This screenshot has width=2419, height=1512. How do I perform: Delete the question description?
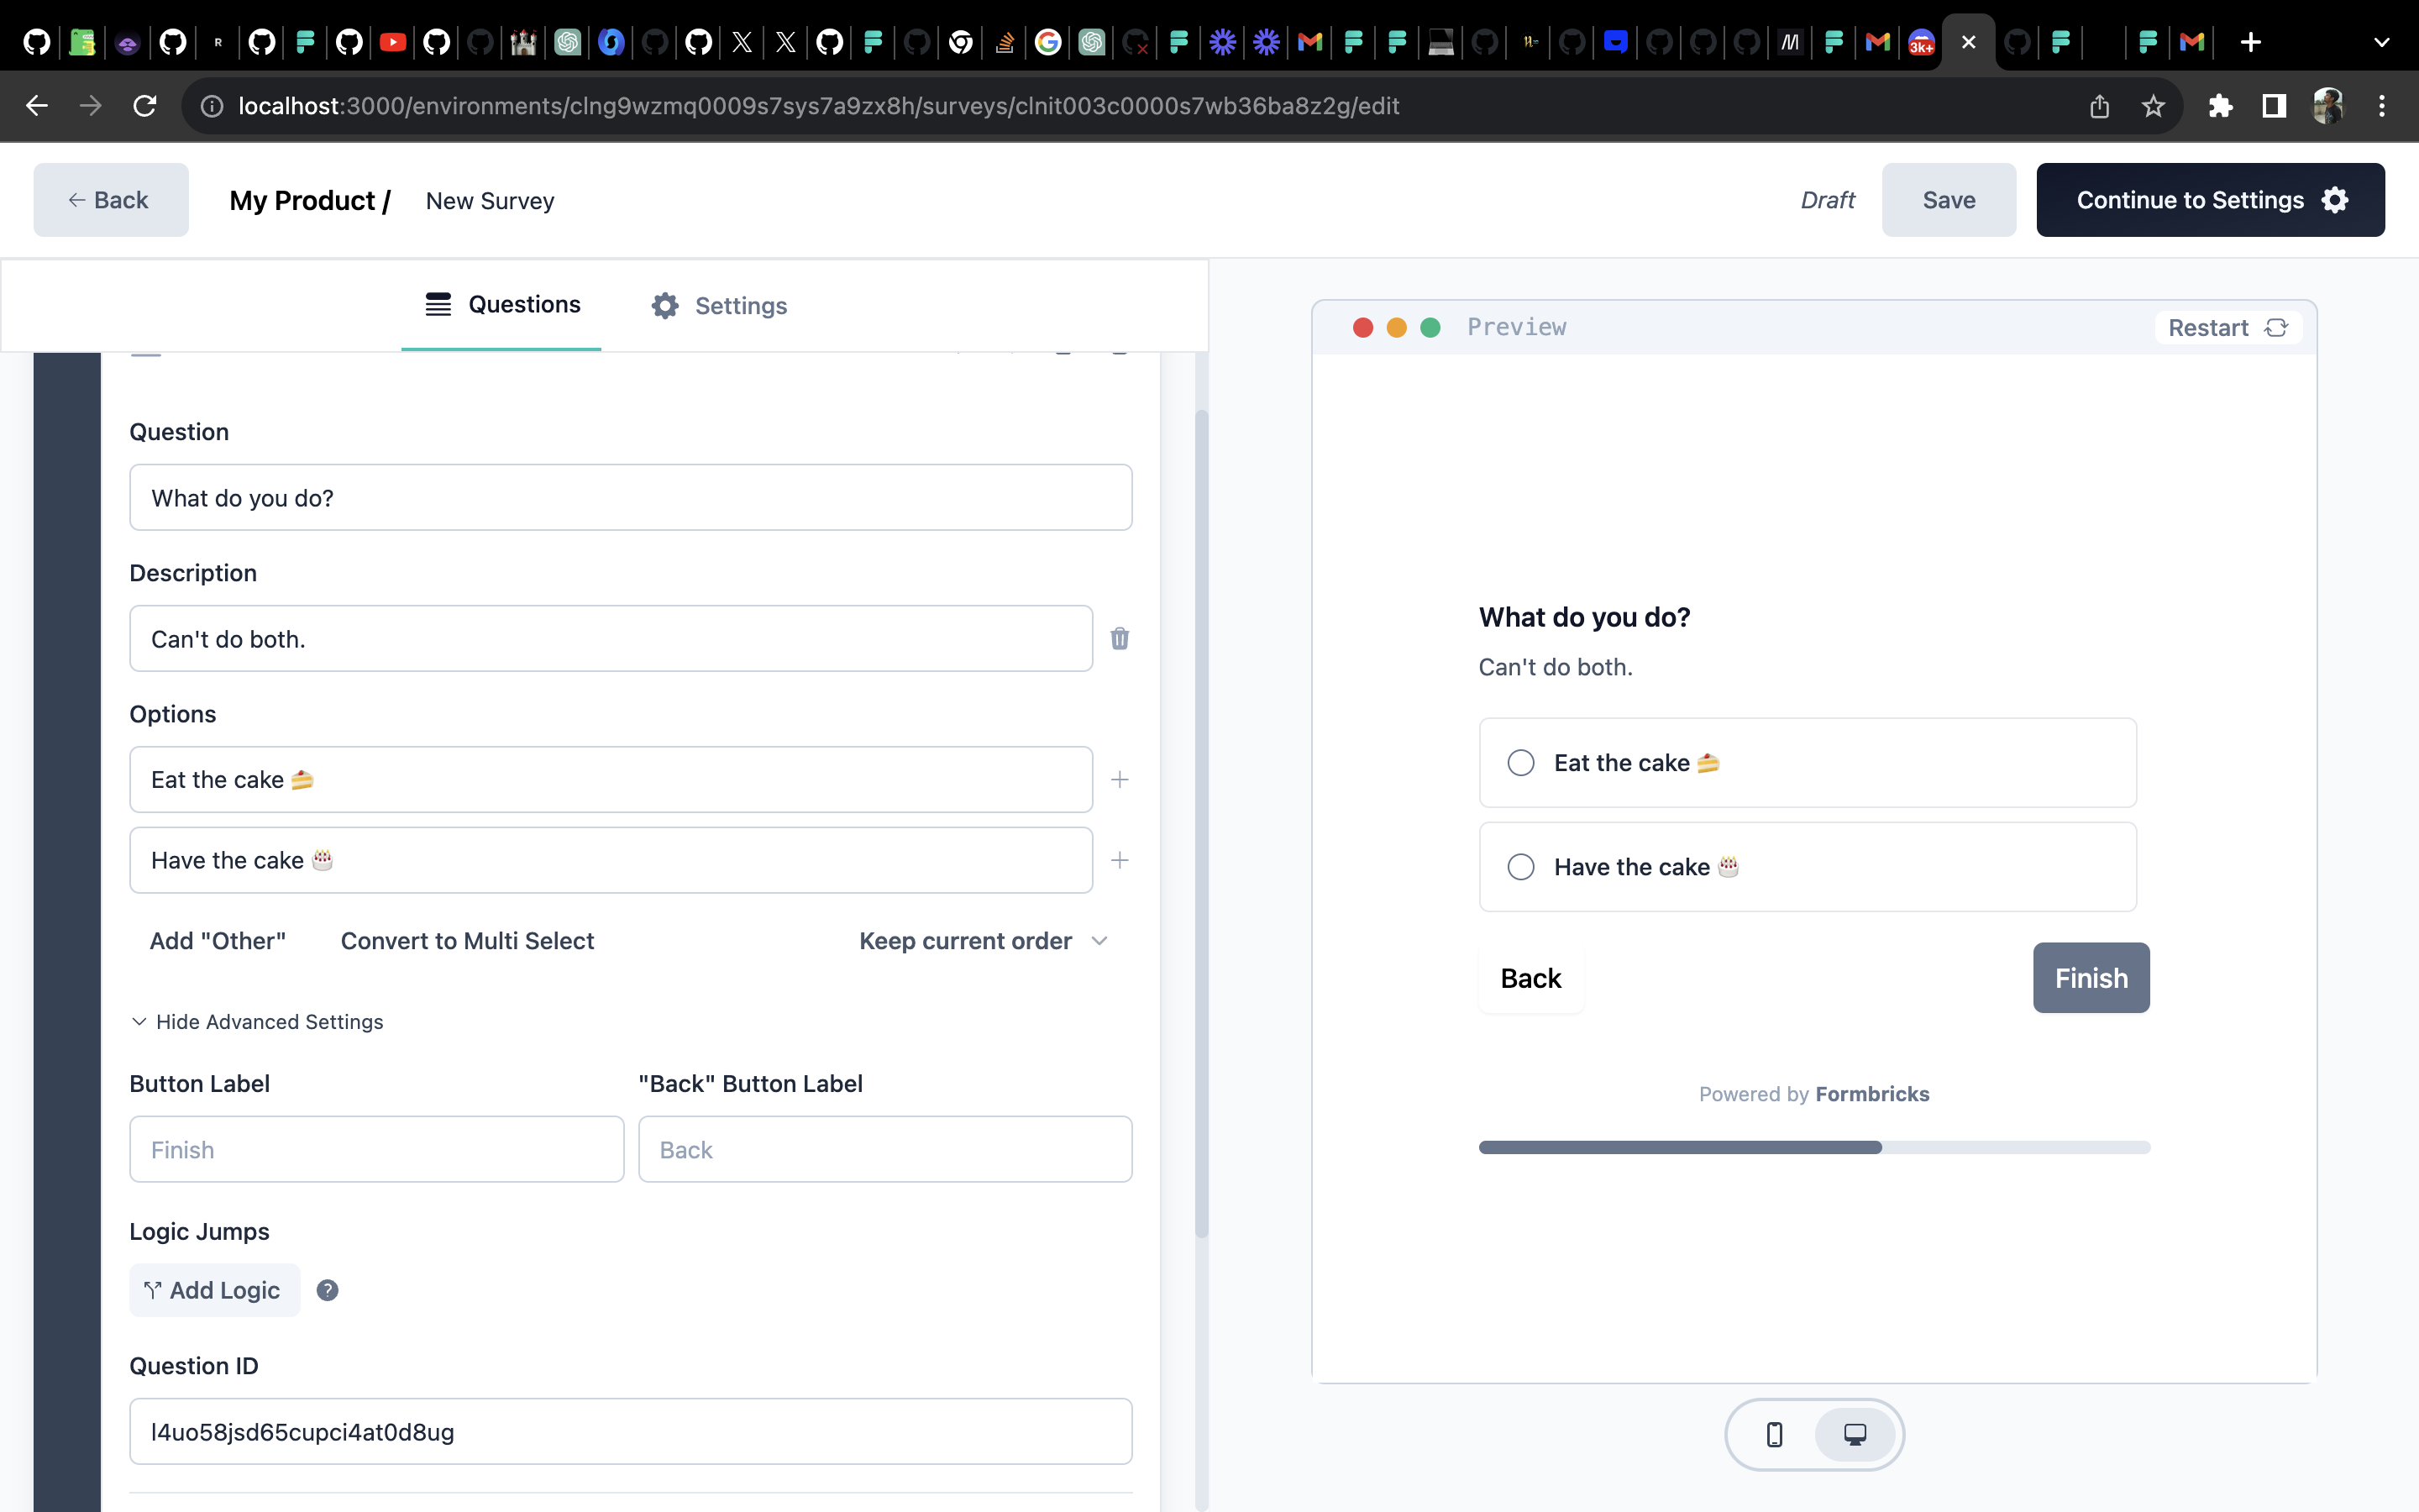point(1120,638)
